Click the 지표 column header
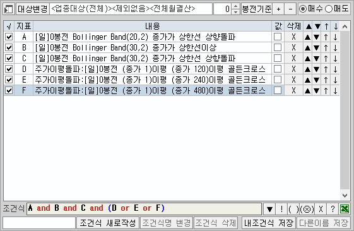Image resolution: width=354 pixels, height=231 pixels. [x=24, y=27]
